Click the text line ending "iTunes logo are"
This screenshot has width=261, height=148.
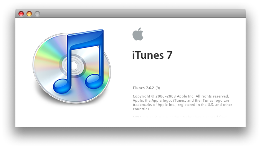point(181,101)
